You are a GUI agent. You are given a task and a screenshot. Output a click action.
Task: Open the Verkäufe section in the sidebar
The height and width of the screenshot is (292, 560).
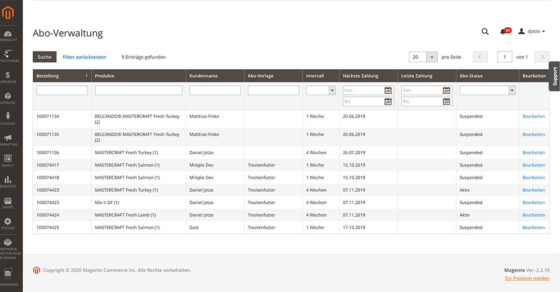click(x=9, y=76)
